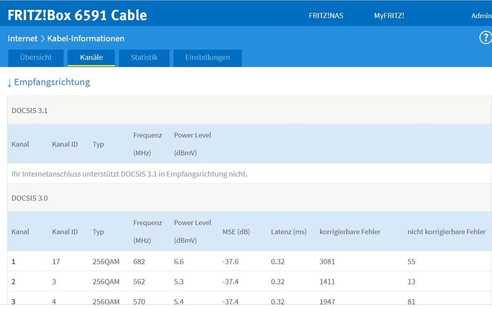Click the Kabel-Informationen breadcrumb

86,38
